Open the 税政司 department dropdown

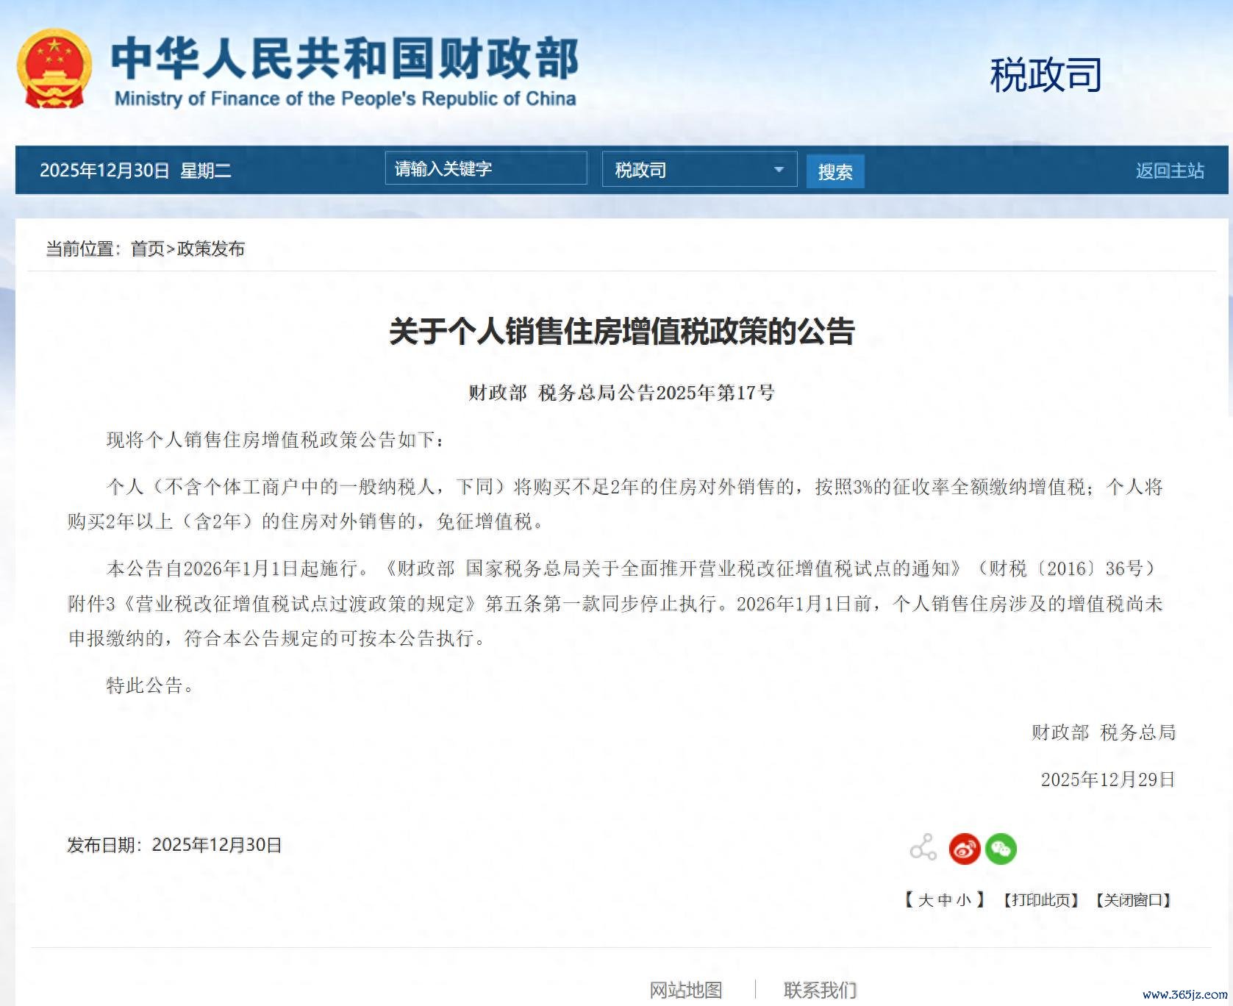pos(698,170)
